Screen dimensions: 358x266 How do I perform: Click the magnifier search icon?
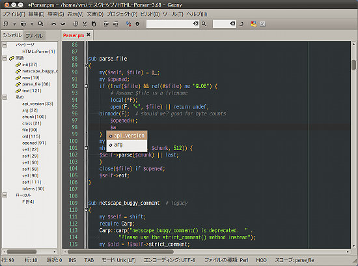click(x=204, y=23)
